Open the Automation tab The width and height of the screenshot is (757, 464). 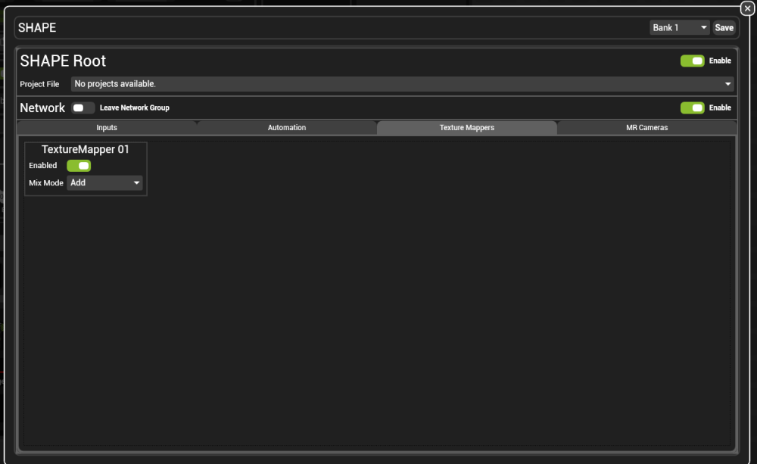point(286,127)
